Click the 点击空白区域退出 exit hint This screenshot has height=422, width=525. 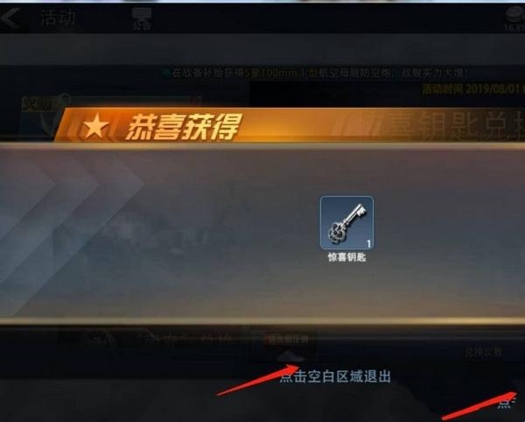click(x=335, y=376)
